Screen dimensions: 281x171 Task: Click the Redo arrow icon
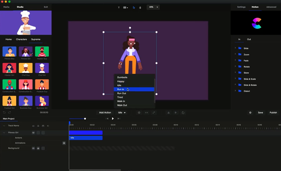coord(10,113)
